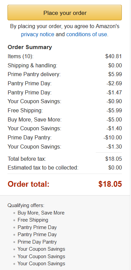Click the Place your order button

pyautogui.click(x=64, y=13)
